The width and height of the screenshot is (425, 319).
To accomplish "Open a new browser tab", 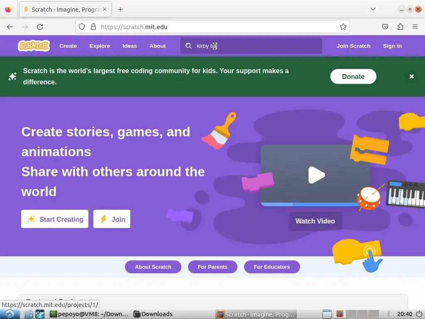I will point(120,10).
